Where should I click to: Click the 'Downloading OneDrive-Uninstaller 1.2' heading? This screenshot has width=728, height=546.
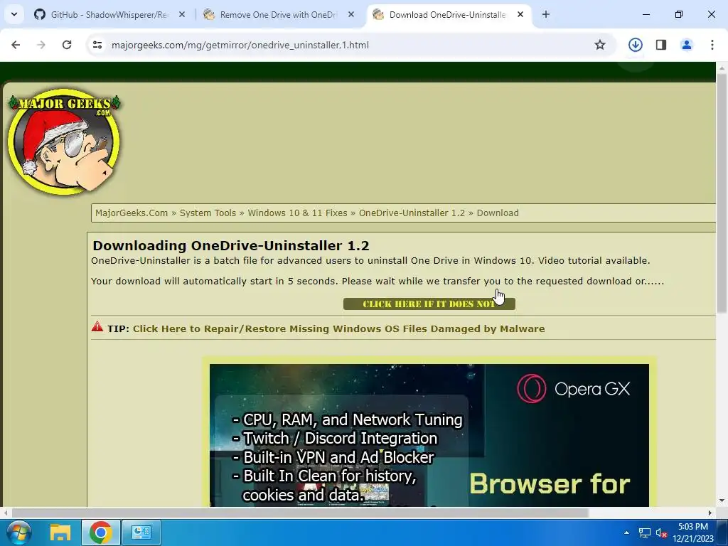point(231,245)
